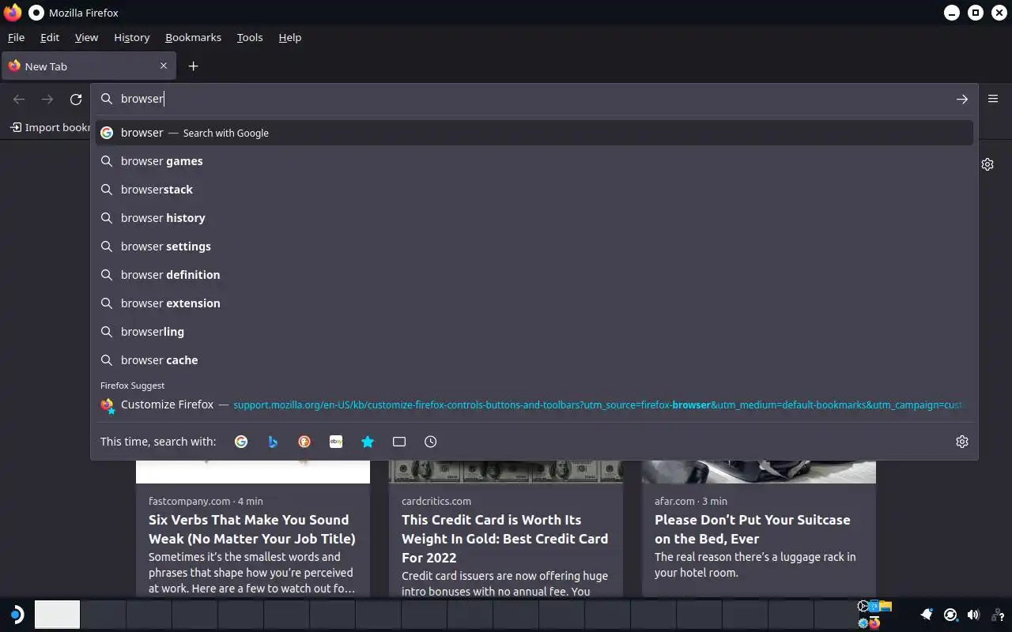Open the Customize Firefox support.mozilla.org suggestion

pyautogui.click(x=534, y=404)
